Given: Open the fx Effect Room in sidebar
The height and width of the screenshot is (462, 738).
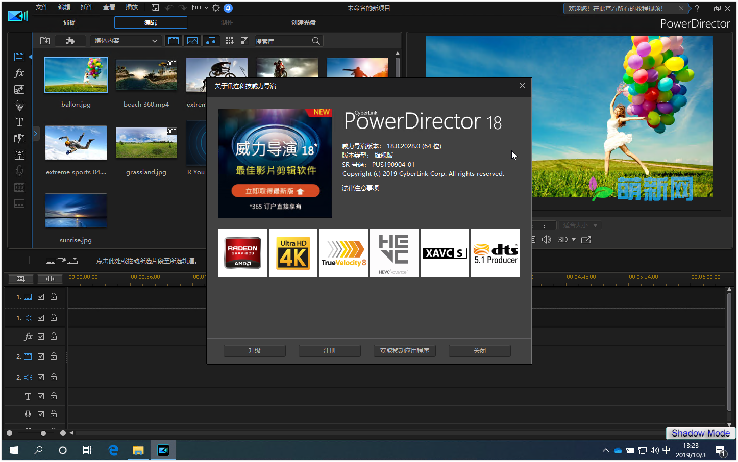Looking at the screenshot, I should tap(19, 73).
